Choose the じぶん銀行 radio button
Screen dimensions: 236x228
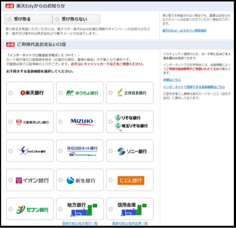(x=111, y=180)
